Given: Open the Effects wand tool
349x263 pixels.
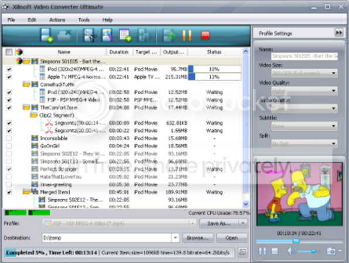Looking at the screenshot, I should [107, 35].
